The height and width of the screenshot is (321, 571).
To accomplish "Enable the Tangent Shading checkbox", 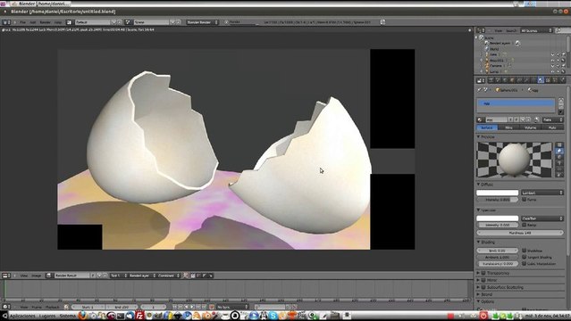I will (x=524, y=257).
